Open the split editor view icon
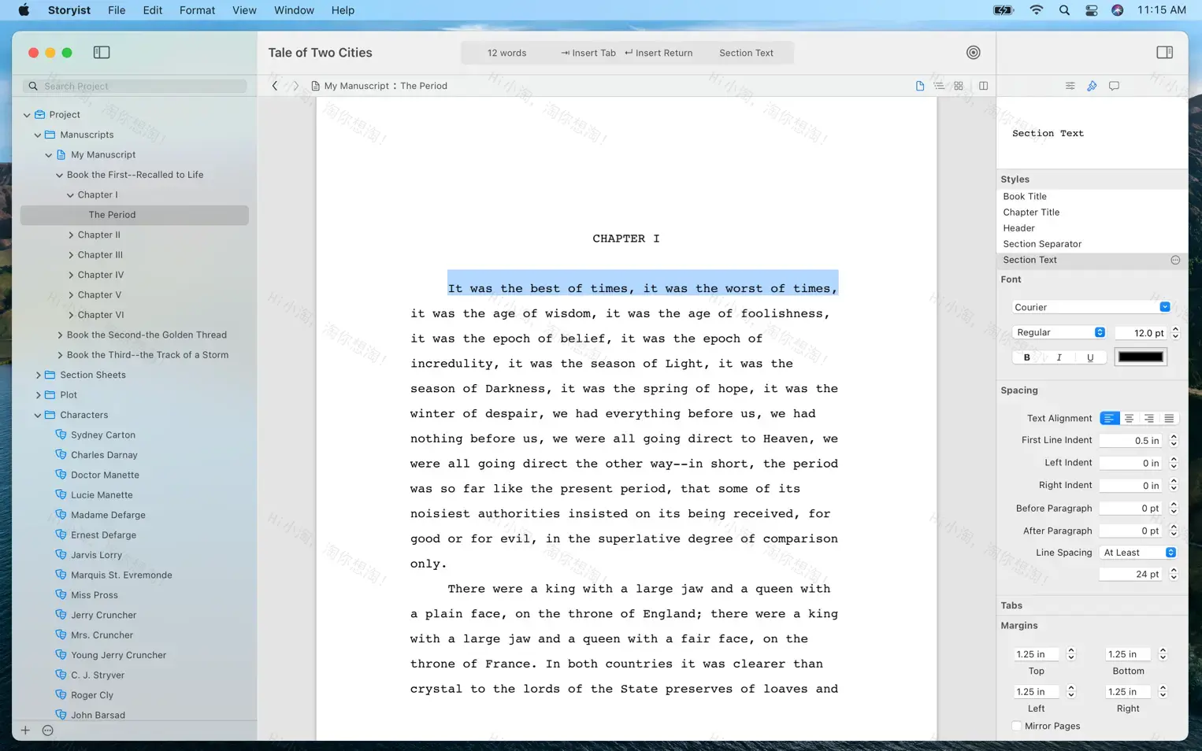The width and height of the screenshot is (1202, 751). 983,86
